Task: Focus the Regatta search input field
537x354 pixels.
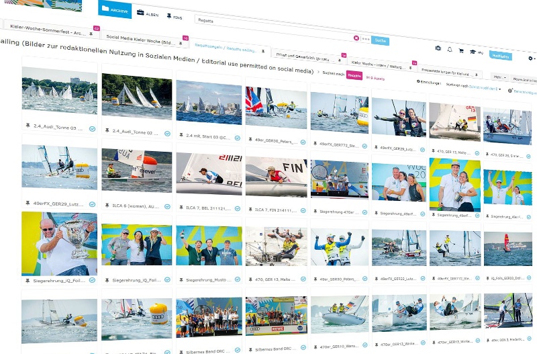Action: 274,30
